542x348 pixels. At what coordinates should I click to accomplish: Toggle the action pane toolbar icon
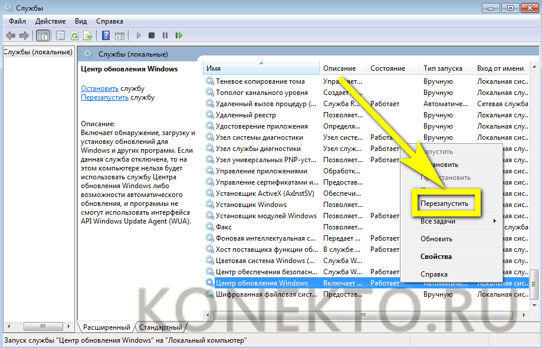click(x=120, y=35)
